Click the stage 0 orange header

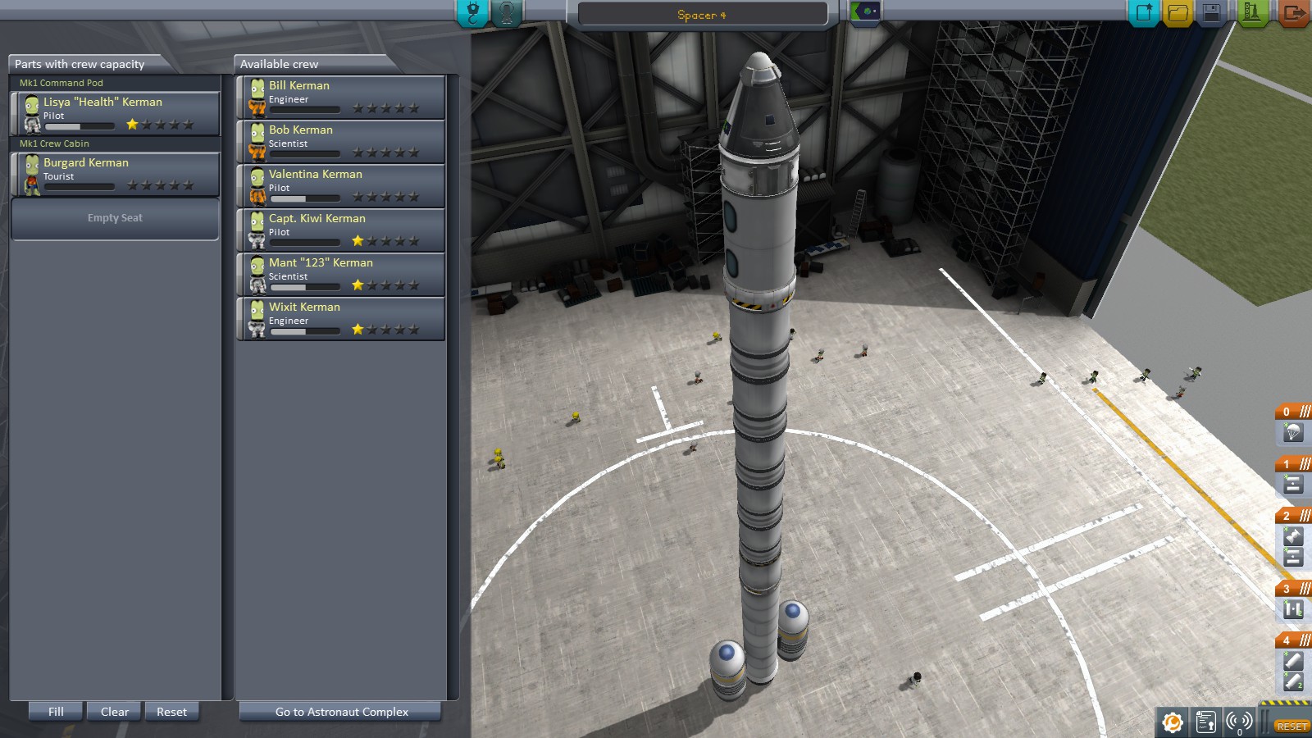(1293, 412)
